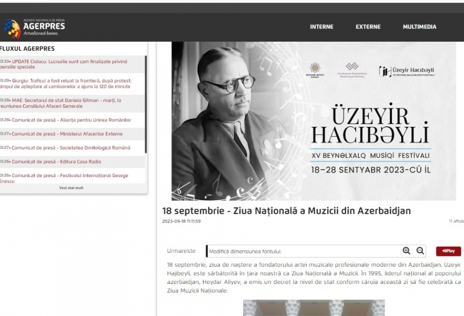The image size is (464, 316).
Task: Open Alianța pentru Unirea Românilor press release
Action: tap(72, 120)
